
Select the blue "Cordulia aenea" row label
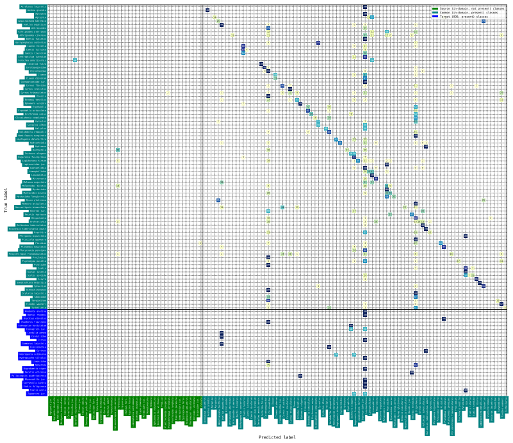pos(37,333)
